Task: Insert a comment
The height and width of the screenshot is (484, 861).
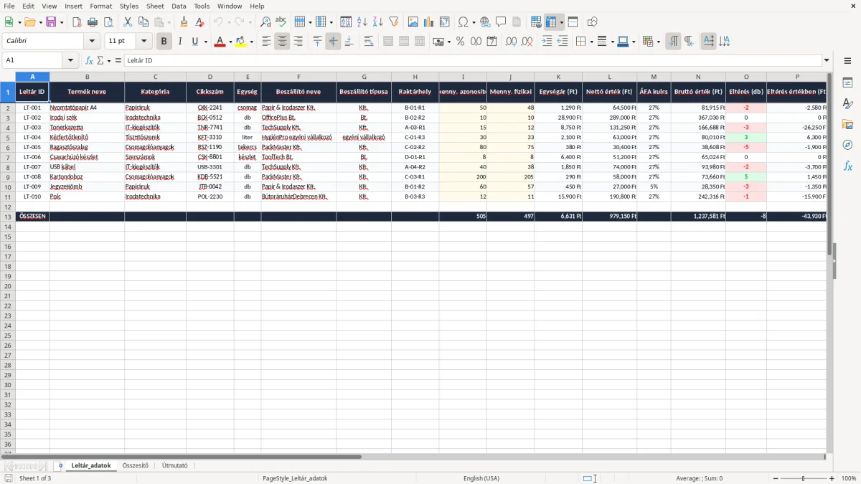Action: click(501, 22)
